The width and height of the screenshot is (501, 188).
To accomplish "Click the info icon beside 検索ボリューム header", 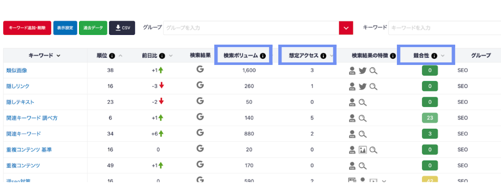I will point(263,56).
